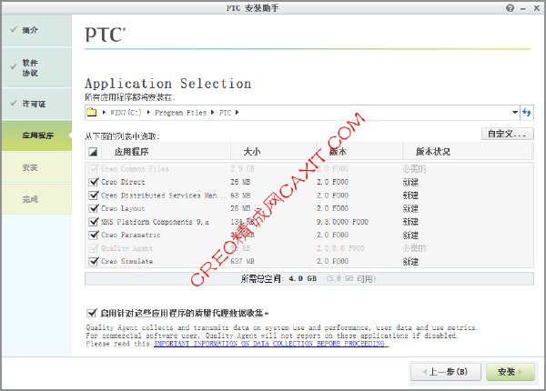
Task: Toggle quality agent data collection checkbox
Action: point(92,313)
